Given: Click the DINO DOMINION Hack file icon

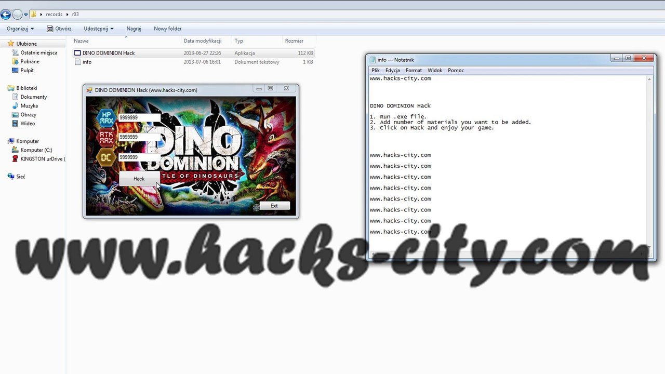Looking at the screenshot, I should 77,53.
